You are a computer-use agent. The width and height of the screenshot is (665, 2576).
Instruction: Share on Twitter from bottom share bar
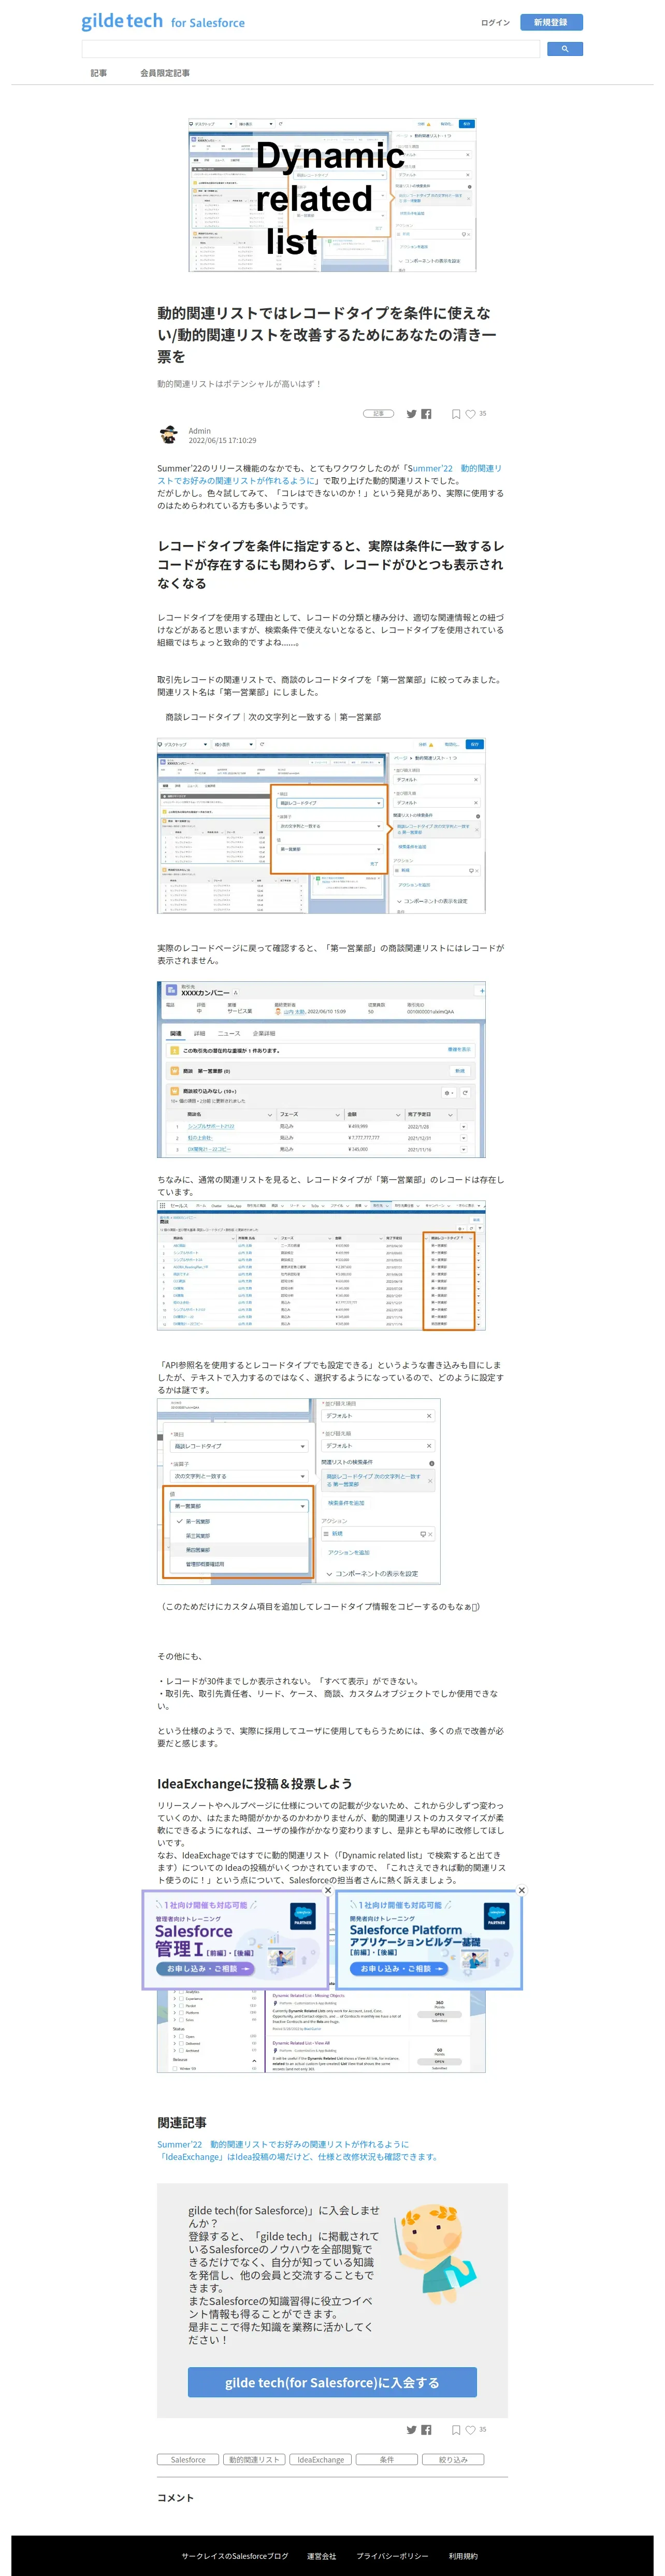(x=411, y=2429)
